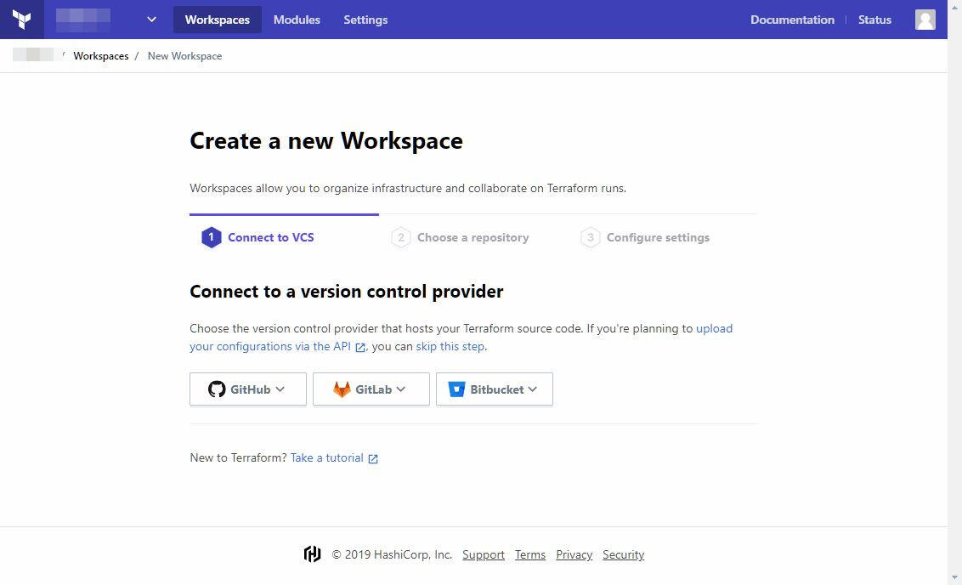
Task: Click the Terraform logo icon
Action: pyautogui.click(x=21, y=20)
